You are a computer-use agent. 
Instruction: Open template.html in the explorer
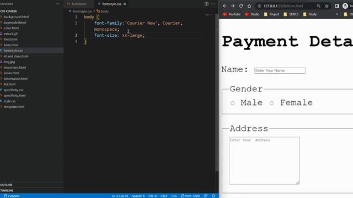pyautogui.click(x=14, y=107)
